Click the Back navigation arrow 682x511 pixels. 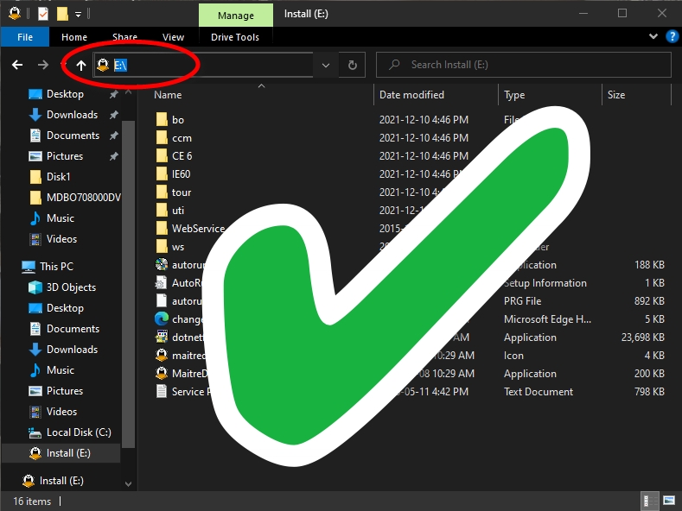(17, 65)
